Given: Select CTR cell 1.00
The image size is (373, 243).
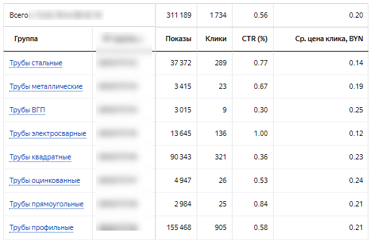Looking at the screenshot, I should [x=261, y=134].
